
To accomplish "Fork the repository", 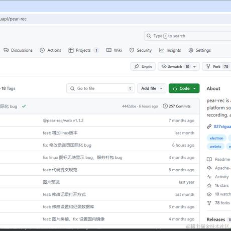I will (x=216, y=66).
